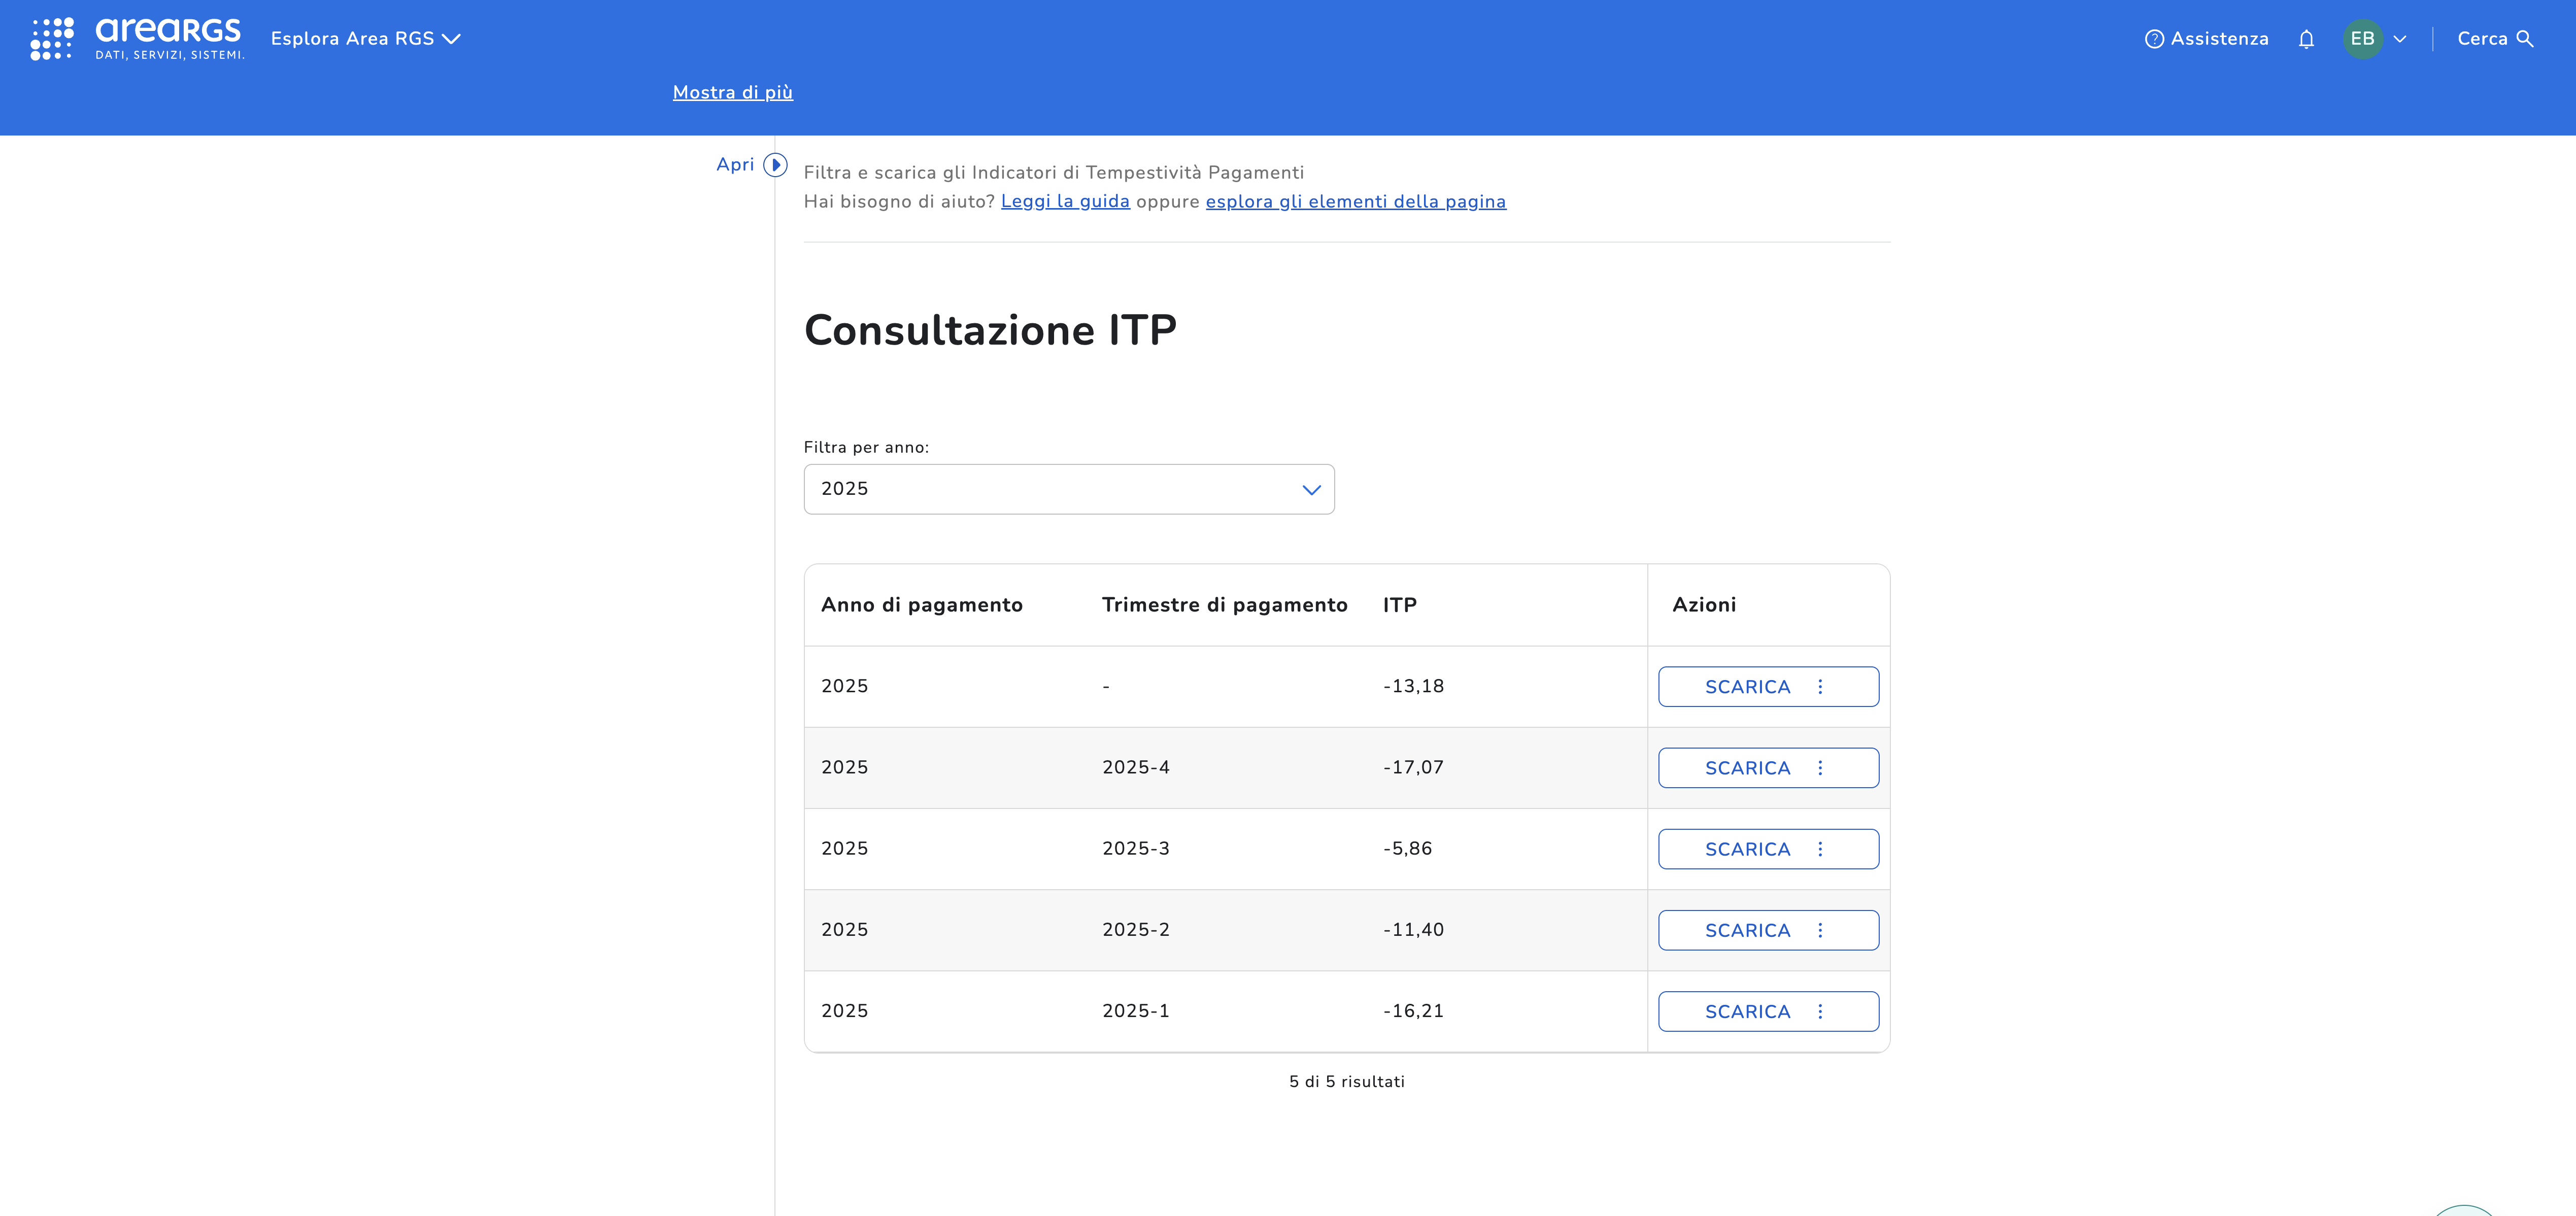Click the Azioni column header

[1704, 605]
